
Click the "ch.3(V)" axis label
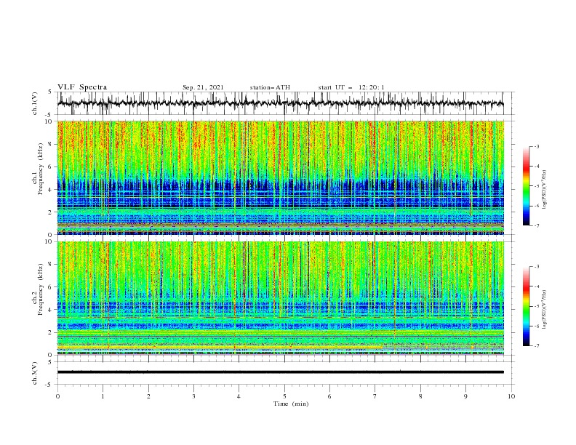click(x=35, y=373)
